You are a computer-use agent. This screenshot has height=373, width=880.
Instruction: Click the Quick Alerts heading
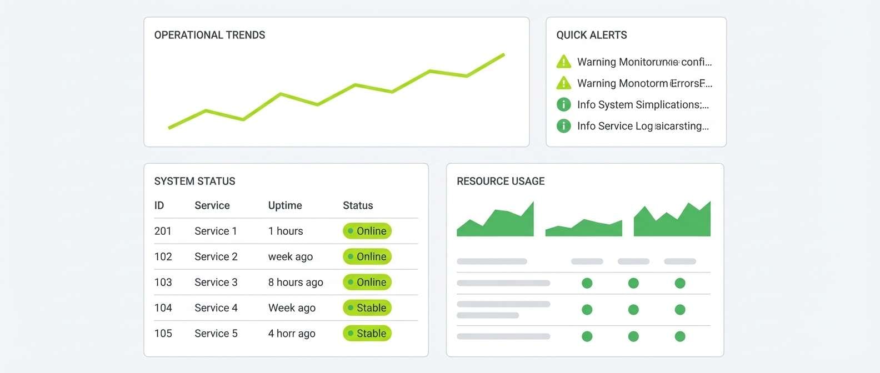592,35
